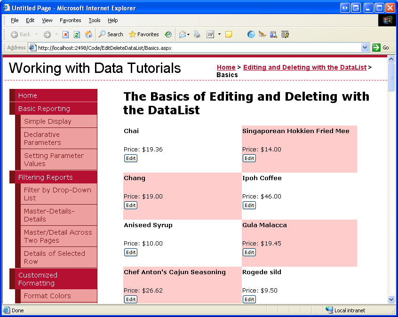Click the History toolbar icon
The height and width of the screenshot is (317, 398).
coord(168,34)
